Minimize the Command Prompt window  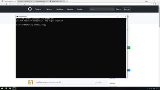tap(118, 16)
